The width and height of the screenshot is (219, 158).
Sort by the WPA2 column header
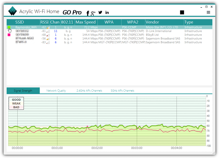pyautogui.click(x=133, y=22)
